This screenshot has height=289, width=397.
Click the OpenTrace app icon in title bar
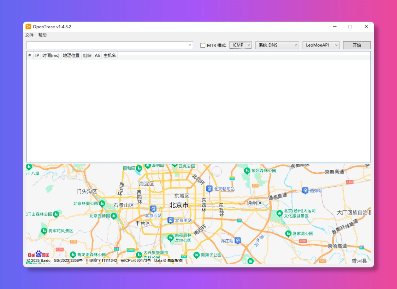click(x=28, y=26)
